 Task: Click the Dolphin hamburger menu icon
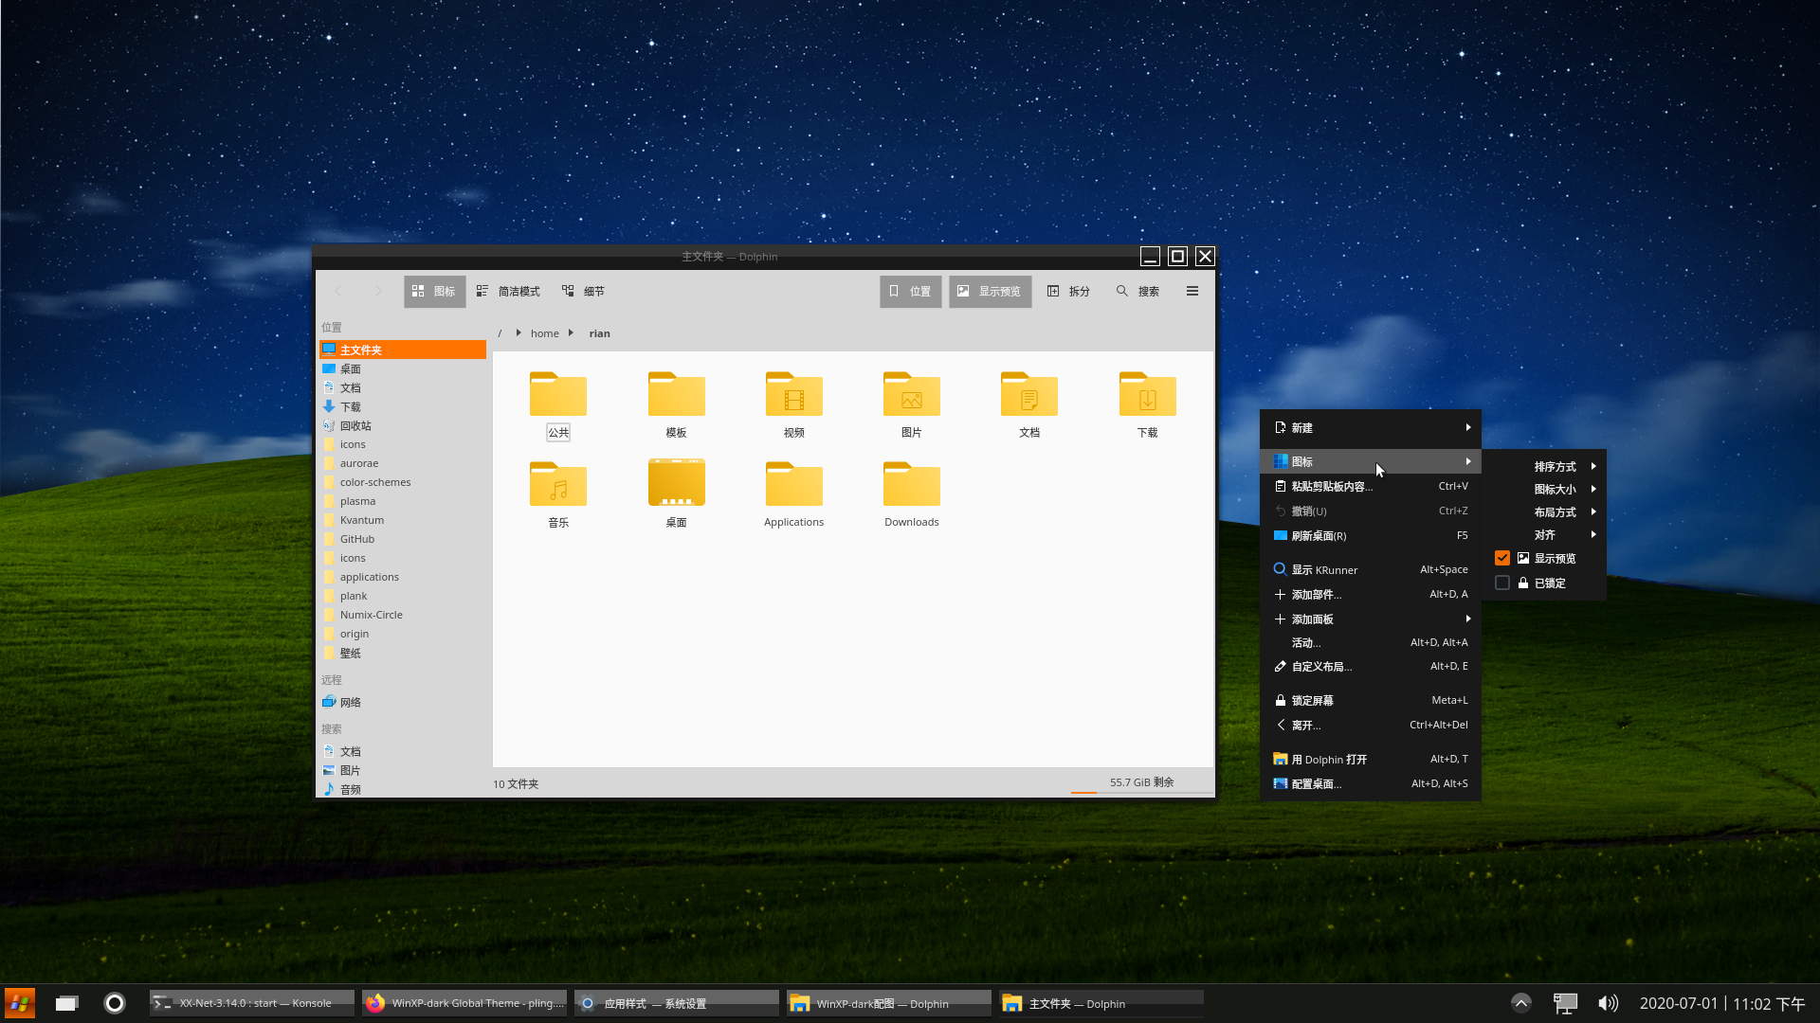click(1192, 291)
